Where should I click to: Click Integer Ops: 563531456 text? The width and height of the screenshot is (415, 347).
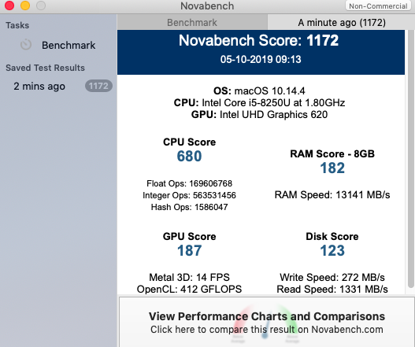[x=189, y=195]
